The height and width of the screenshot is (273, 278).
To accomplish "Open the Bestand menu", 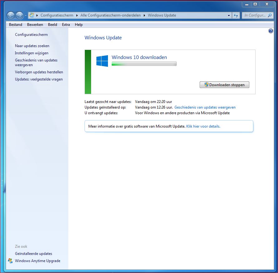I will 16,25.
